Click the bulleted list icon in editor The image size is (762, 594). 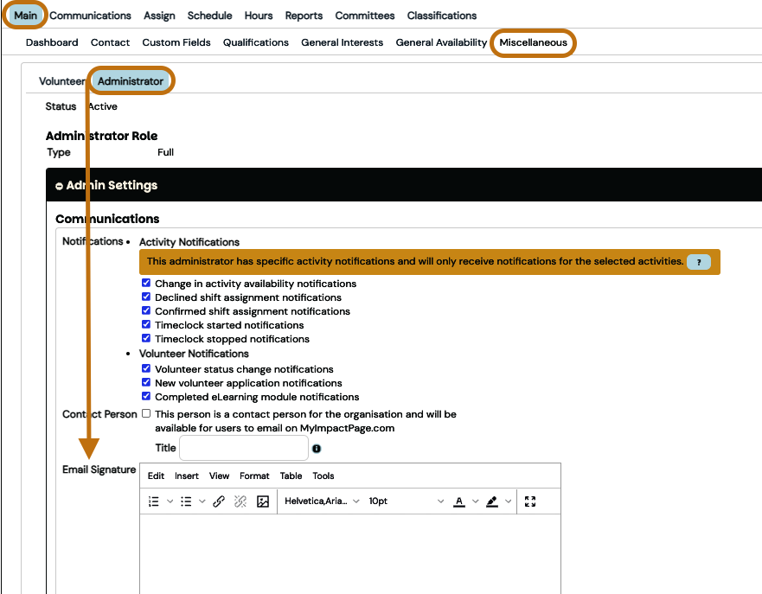186,501
